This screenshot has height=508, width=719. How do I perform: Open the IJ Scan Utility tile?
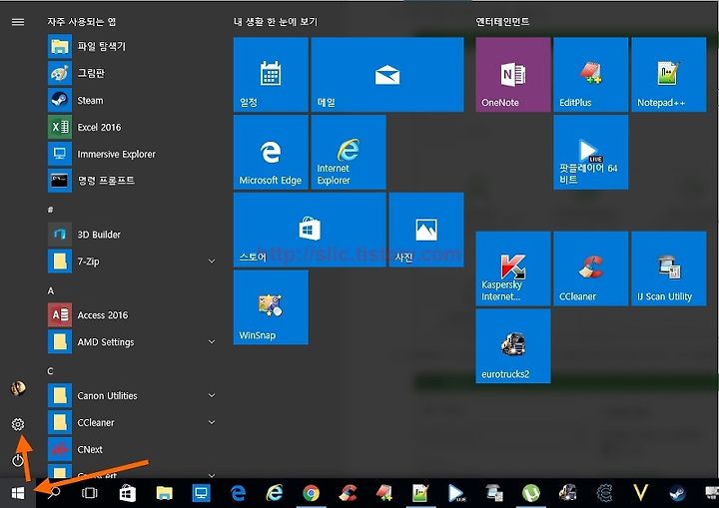coord(668,268)
